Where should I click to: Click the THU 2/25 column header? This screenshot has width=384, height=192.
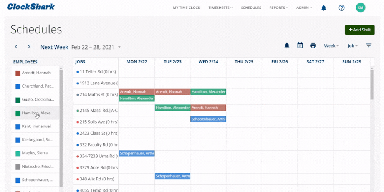(x=244, y=62)
